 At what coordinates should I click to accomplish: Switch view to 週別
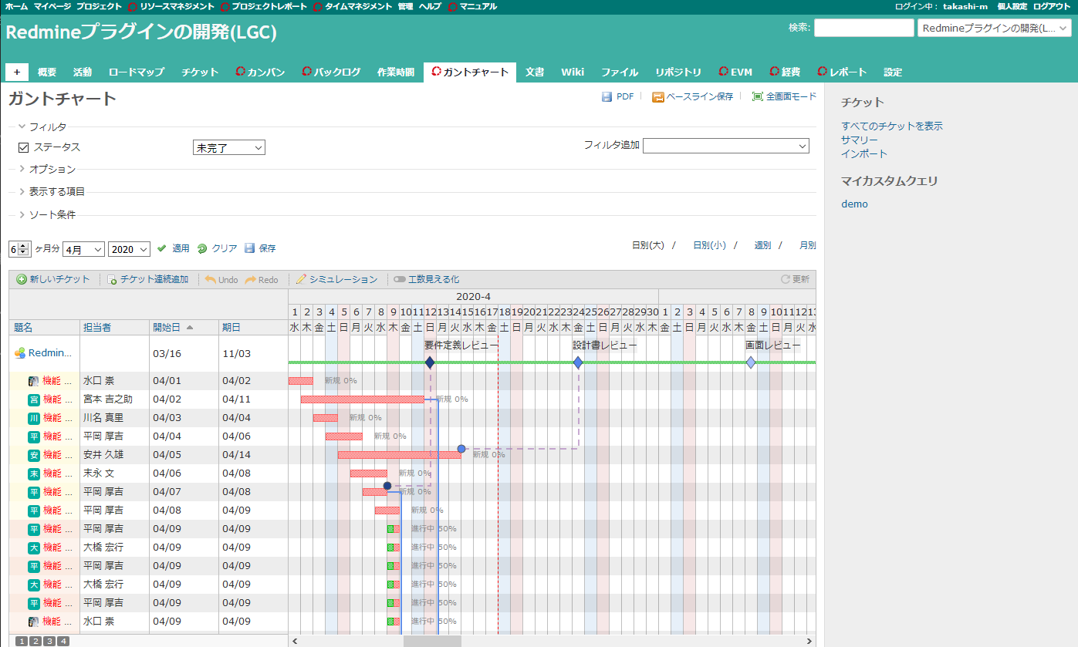coord(762,245)
